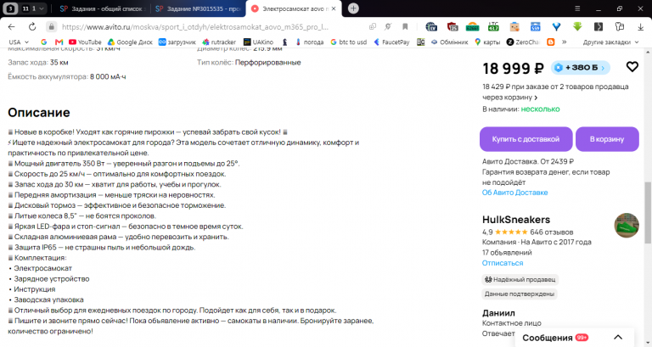Viewport: 652px width, 347px height.
Task: Open the карты bookmark
Action: click(487, 42)
